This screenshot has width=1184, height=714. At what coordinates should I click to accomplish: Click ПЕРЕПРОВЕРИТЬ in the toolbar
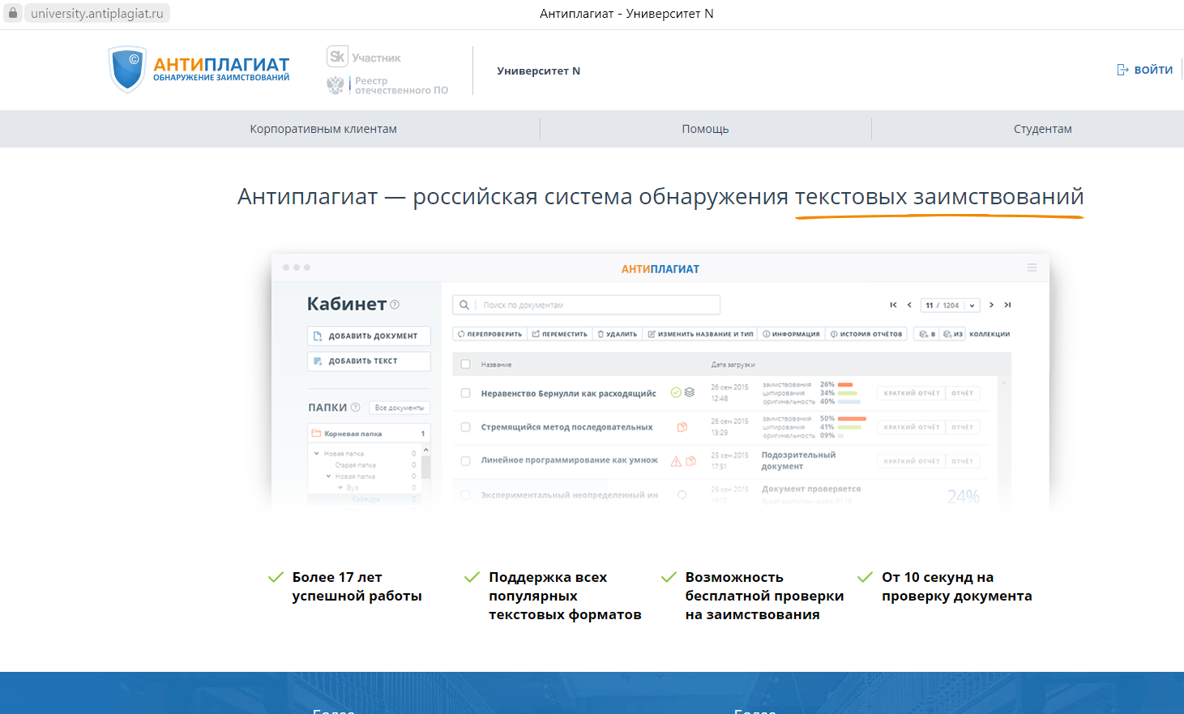[490, 334]
